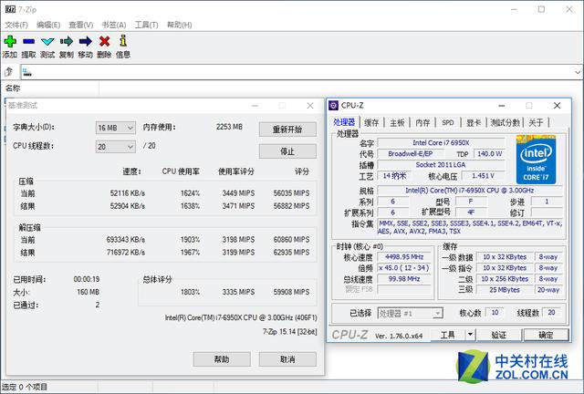This screenshot has width=584, height=394.
Task: Switch to the 主板 tab in CPU-Z
Action: tap(397, 122)
